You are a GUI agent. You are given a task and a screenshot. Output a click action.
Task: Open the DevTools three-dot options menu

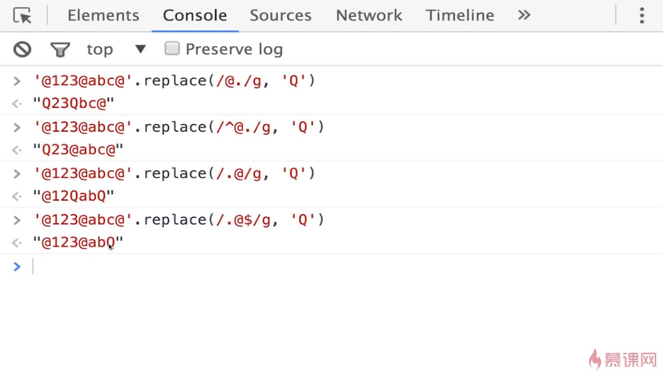tap(642, 16)
